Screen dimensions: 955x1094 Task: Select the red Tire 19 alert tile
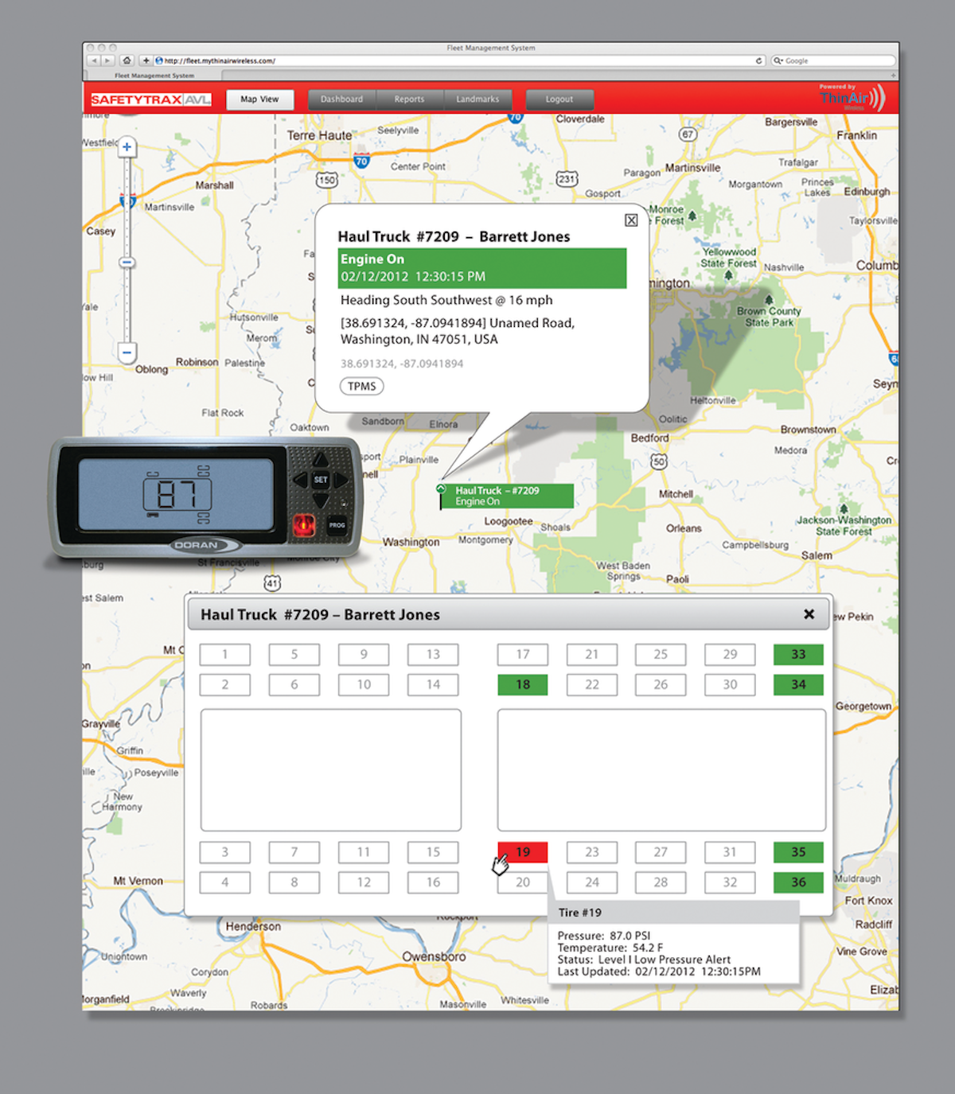tap(522, 852)
